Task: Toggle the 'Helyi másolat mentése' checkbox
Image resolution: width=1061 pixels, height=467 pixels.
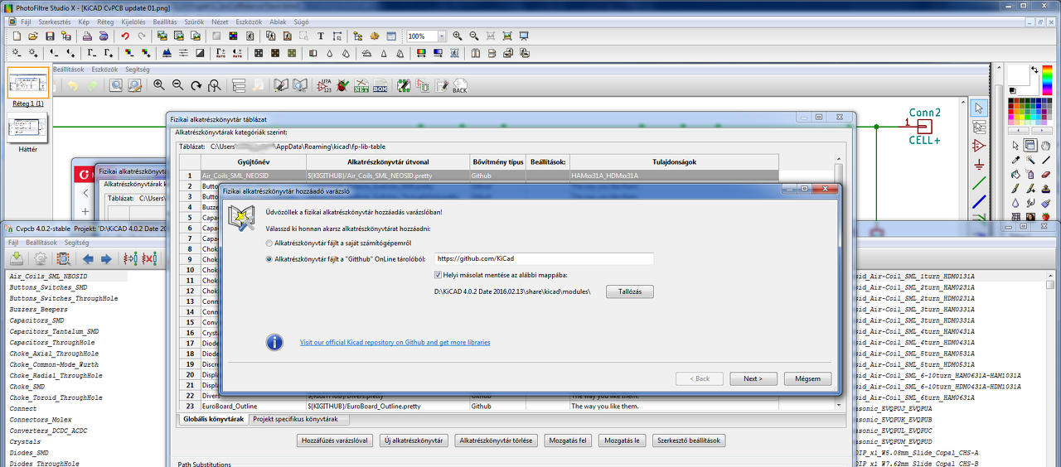Action: [438, 275]
